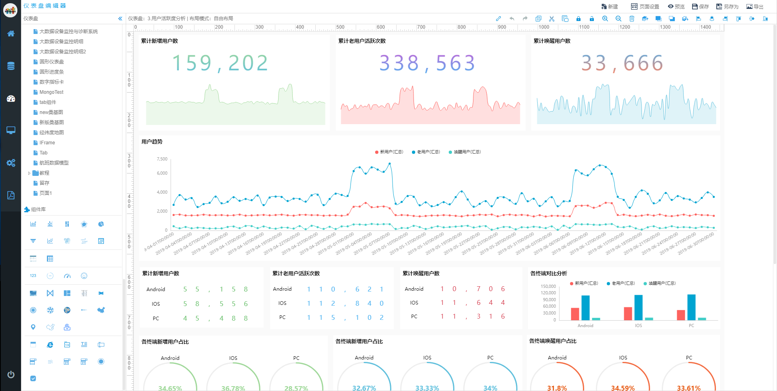Add a funnel chart component
This screenshot has height=391, width=777.
point(33,241)
